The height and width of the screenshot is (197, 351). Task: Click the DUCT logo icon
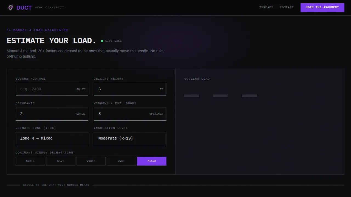coord(10,8)
